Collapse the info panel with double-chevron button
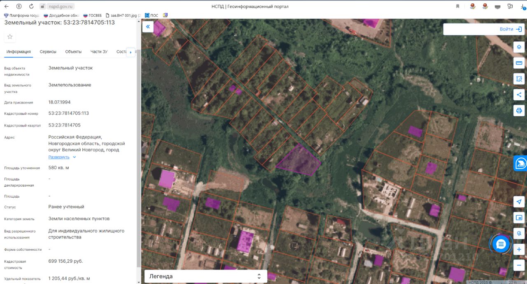This screenshot has width=527, height=284. (x=148, y=27)
